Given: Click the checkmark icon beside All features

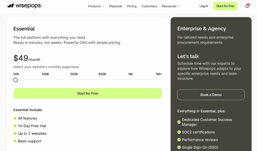Looking at the screenshot, I should click(x=15, y=118).
